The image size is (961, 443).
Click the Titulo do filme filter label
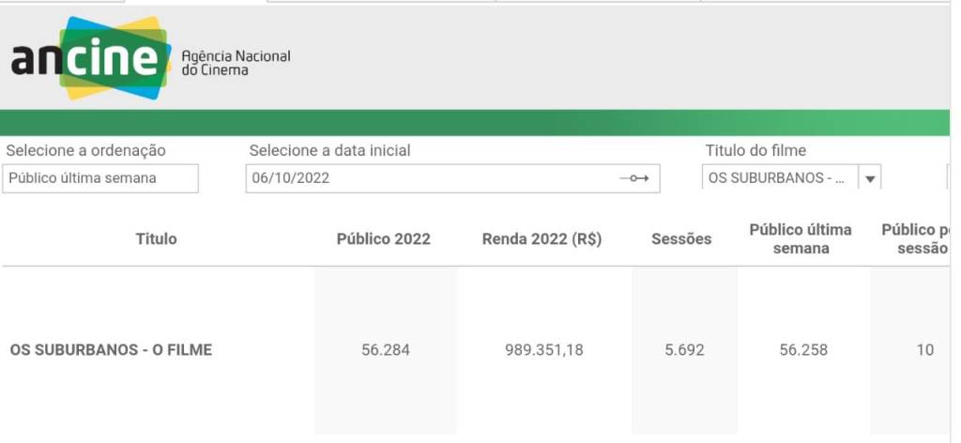click(755, 150)
